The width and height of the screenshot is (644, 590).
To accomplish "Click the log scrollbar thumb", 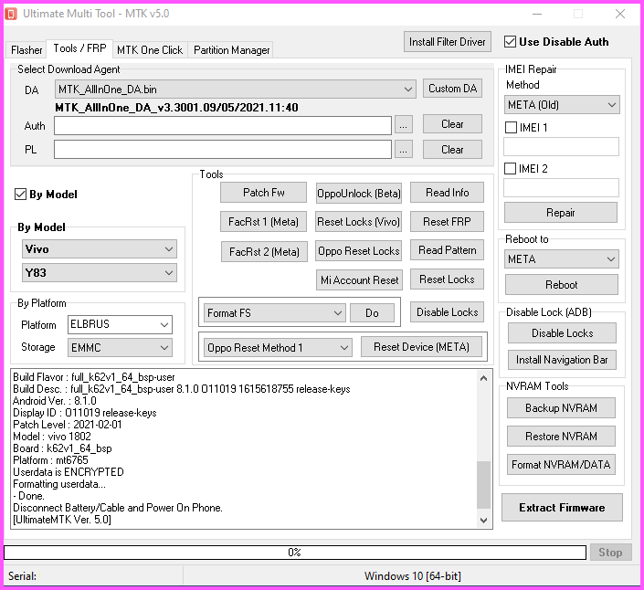I will (x=484, y=485).
